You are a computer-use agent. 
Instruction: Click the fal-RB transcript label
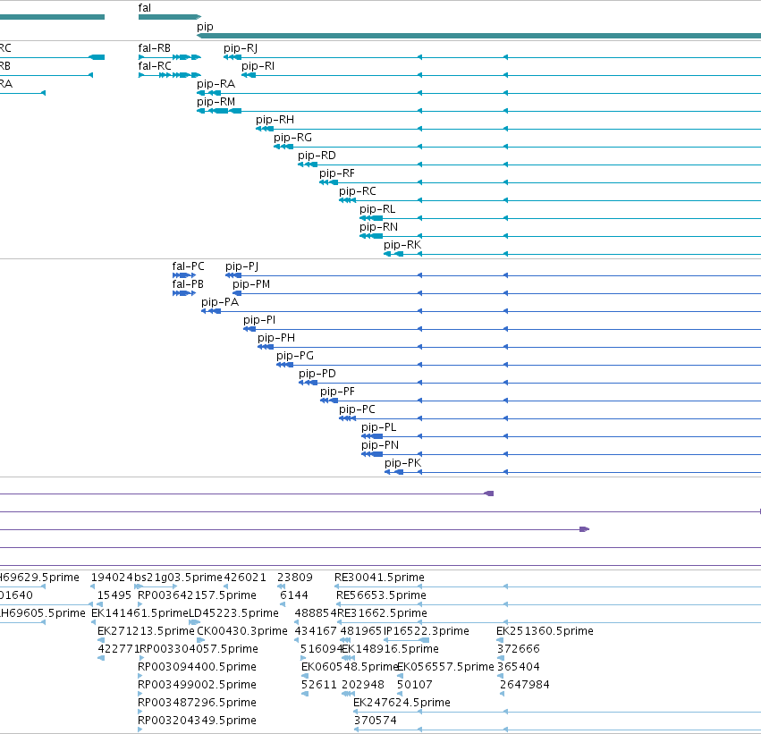155,48
